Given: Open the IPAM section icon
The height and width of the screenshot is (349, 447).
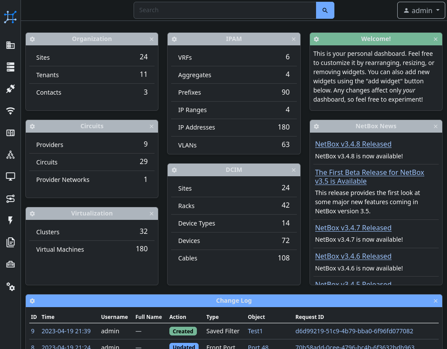Looking at the screenshot, I should (10, 133).
